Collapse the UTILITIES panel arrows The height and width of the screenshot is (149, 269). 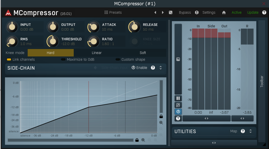(250, 131)
